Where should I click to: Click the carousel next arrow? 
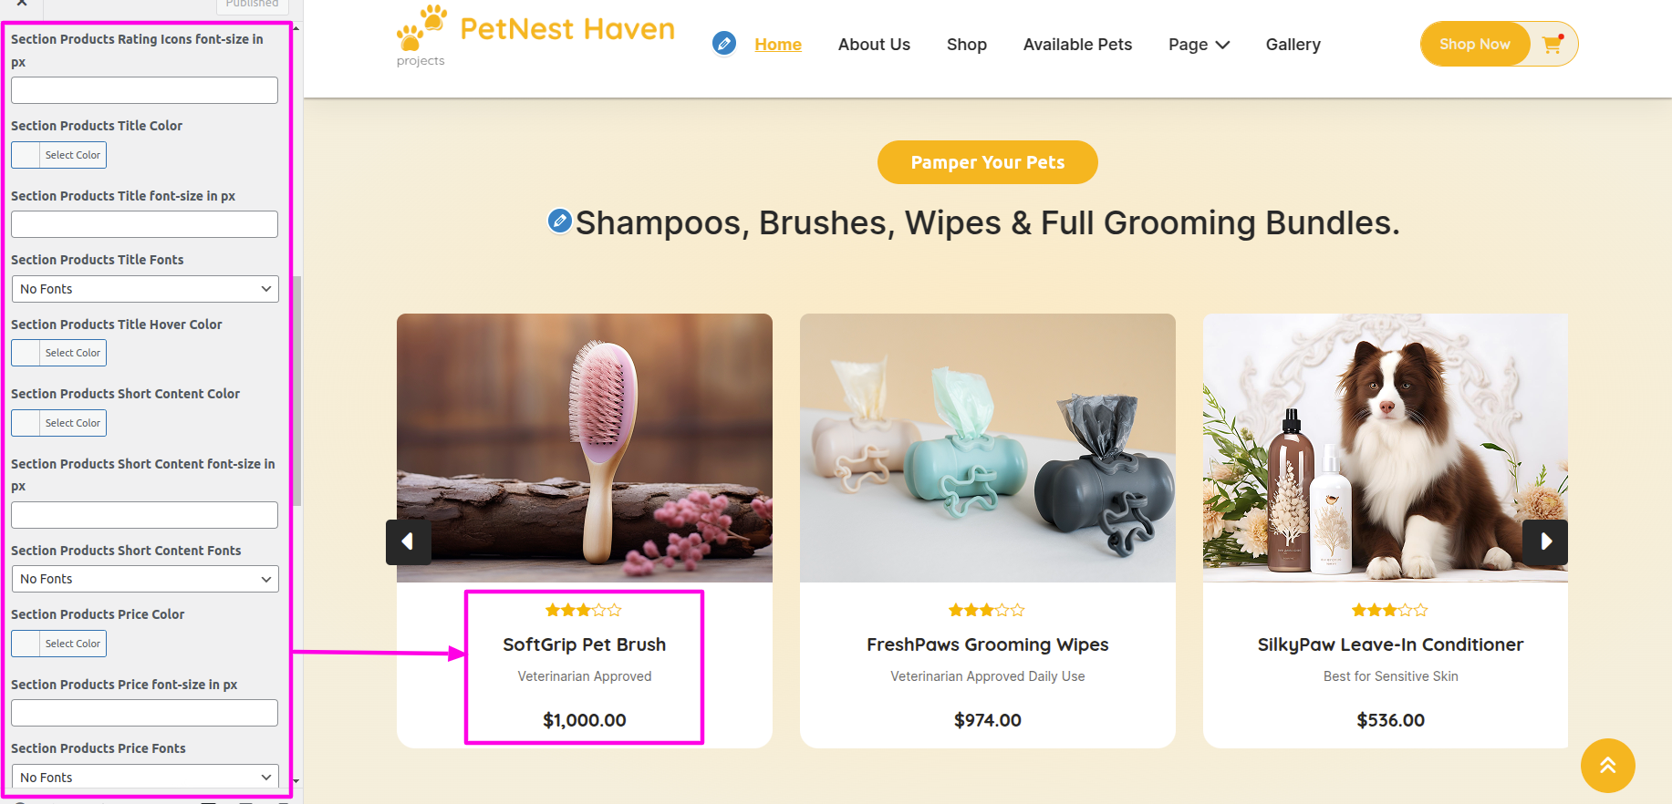click(x=1545, y=541)
